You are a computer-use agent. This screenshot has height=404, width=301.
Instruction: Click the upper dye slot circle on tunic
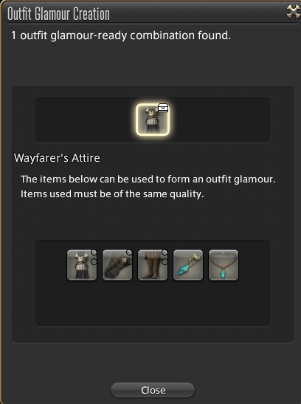pos(94,253)
